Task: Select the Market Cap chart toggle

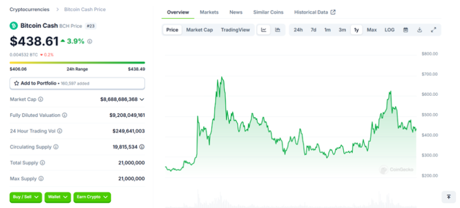Action: (200, 30)
